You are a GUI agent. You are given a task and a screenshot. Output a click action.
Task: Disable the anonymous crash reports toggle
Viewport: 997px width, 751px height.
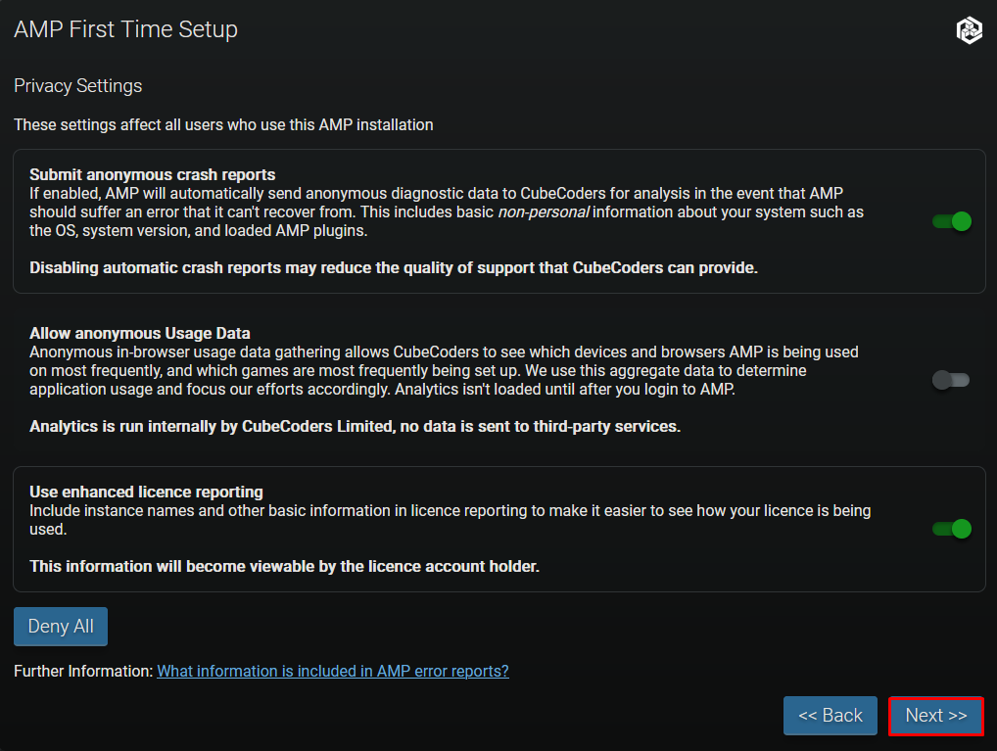coord(951,221)
